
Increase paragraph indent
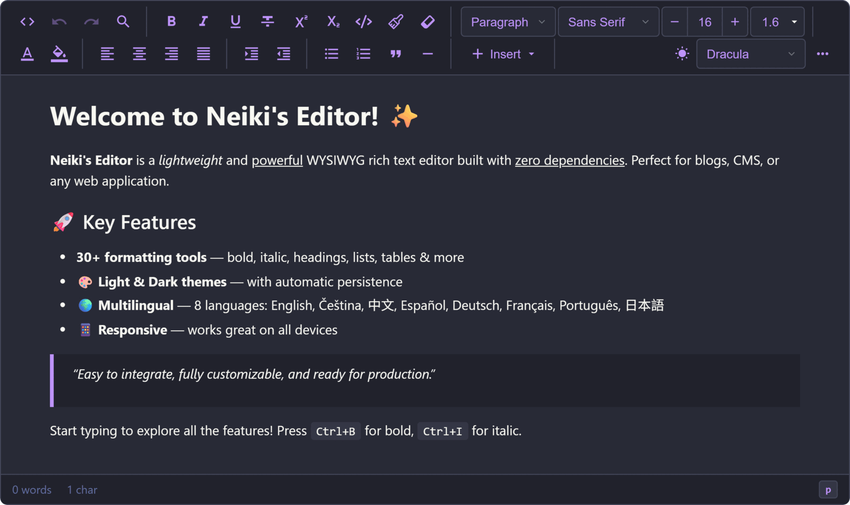click(x=251, y=54)
